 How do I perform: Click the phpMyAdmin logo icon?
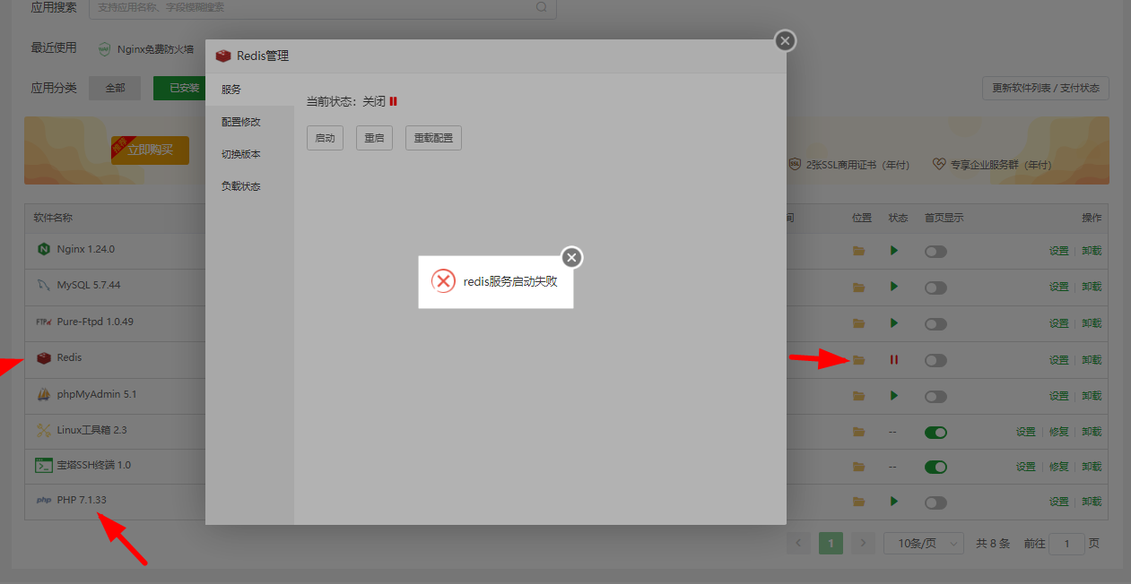point(43,394)
